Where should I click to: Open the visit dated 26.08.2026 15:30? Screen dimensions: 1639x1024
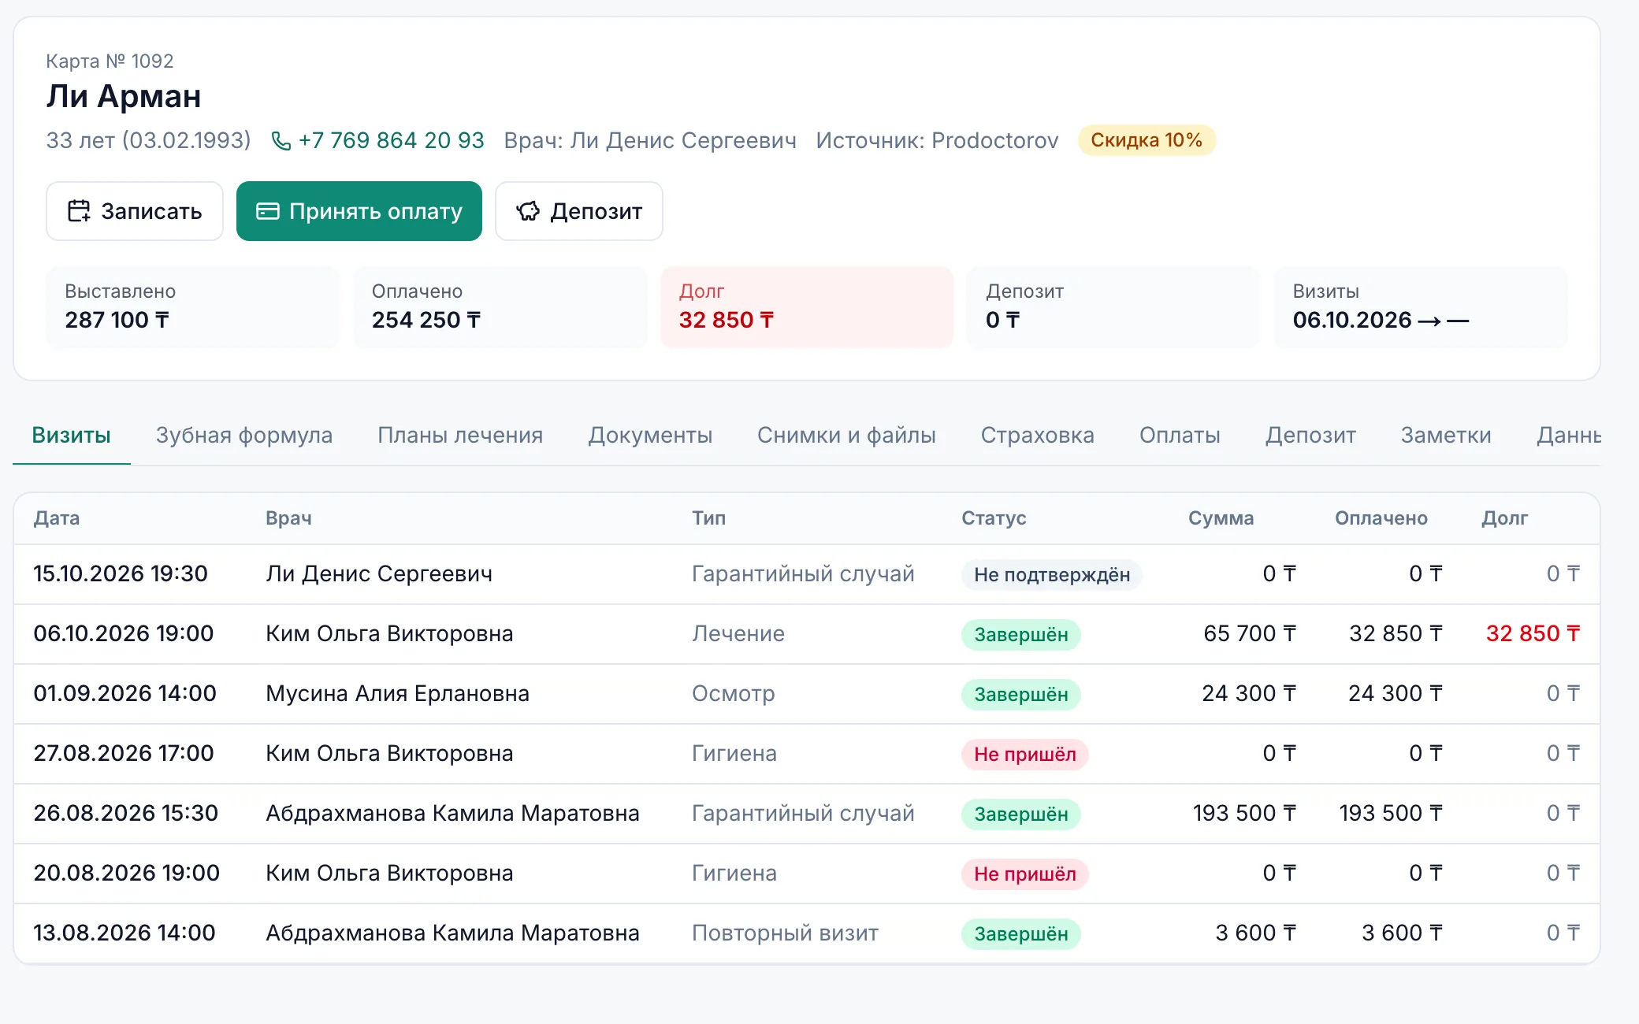[x=807, y=814]
